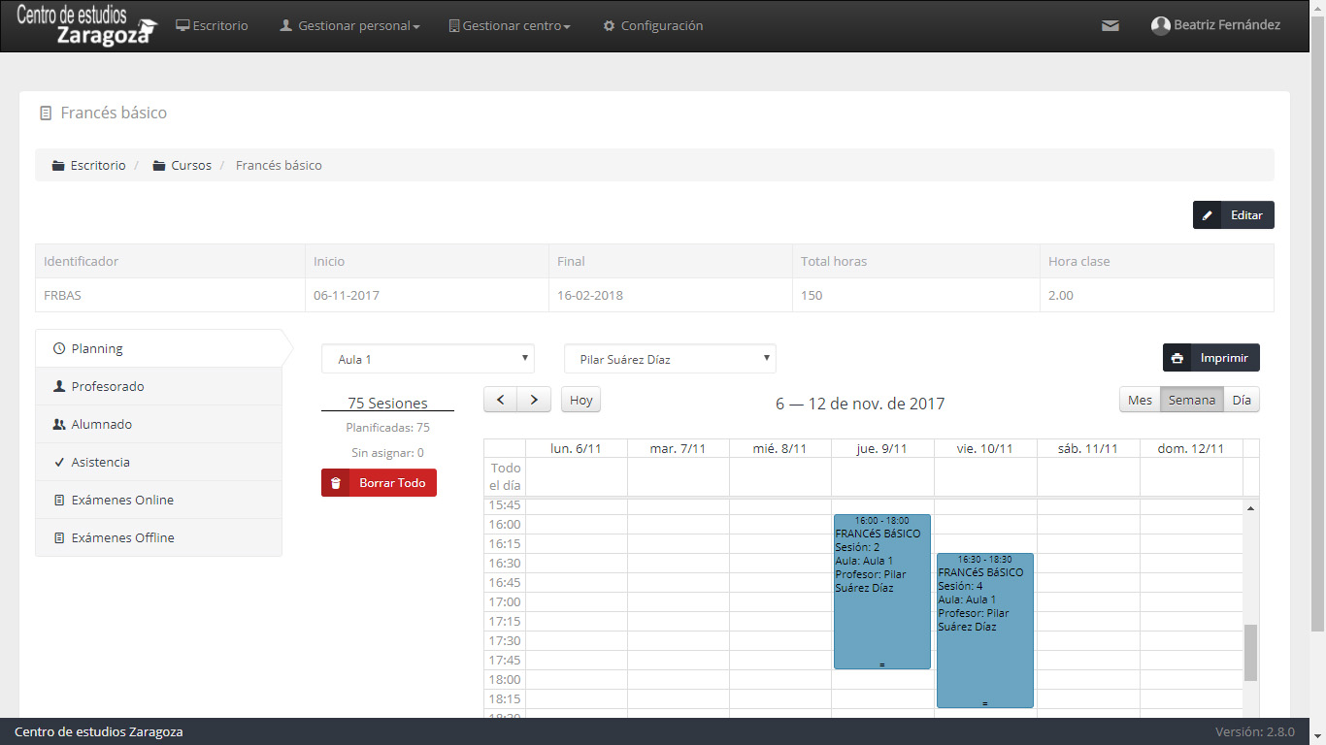Click the folder icon beside Cursos breadcrumb
This screenshot has height=745, width=1326.
(x=159, y=166)
